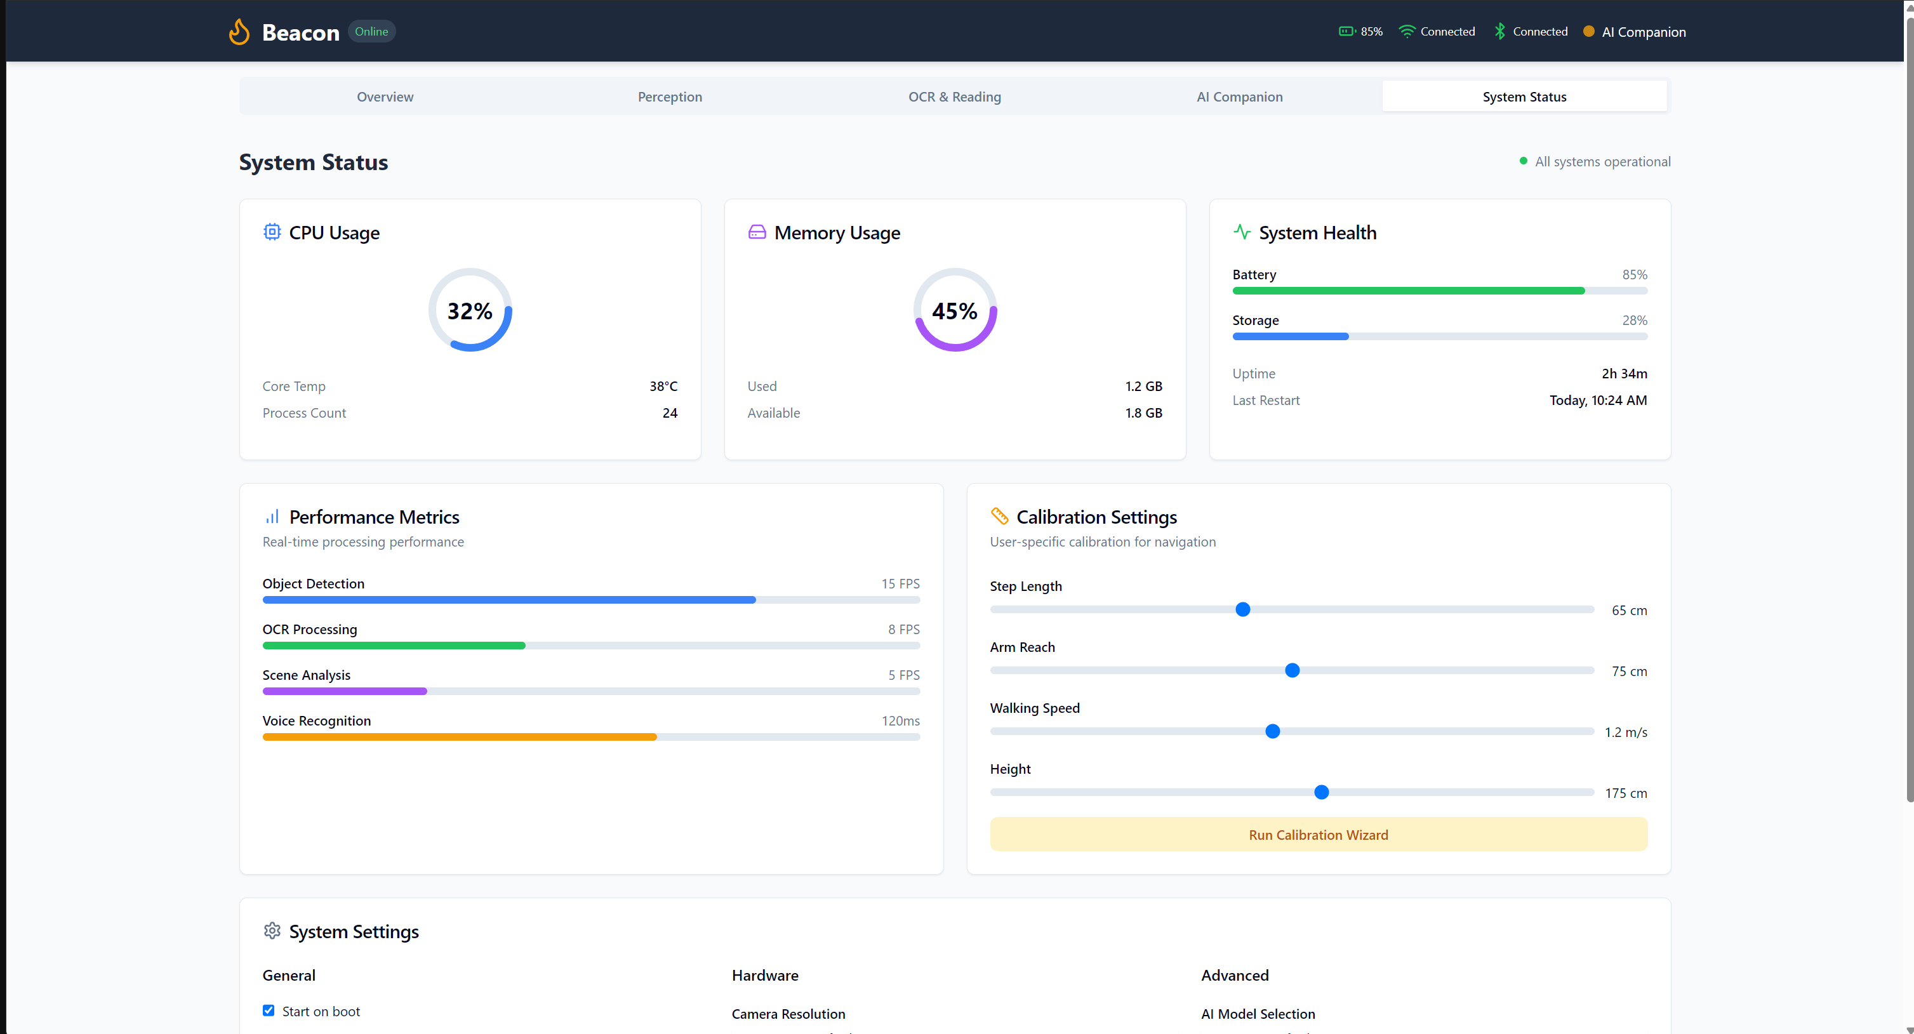Click the Performance Metrics bar chart icon
This screenshot has height=1034, width=1914.
pos(272,516)
